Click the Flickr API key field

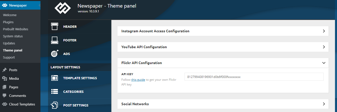pyautogui.click(x=254, y=77)
